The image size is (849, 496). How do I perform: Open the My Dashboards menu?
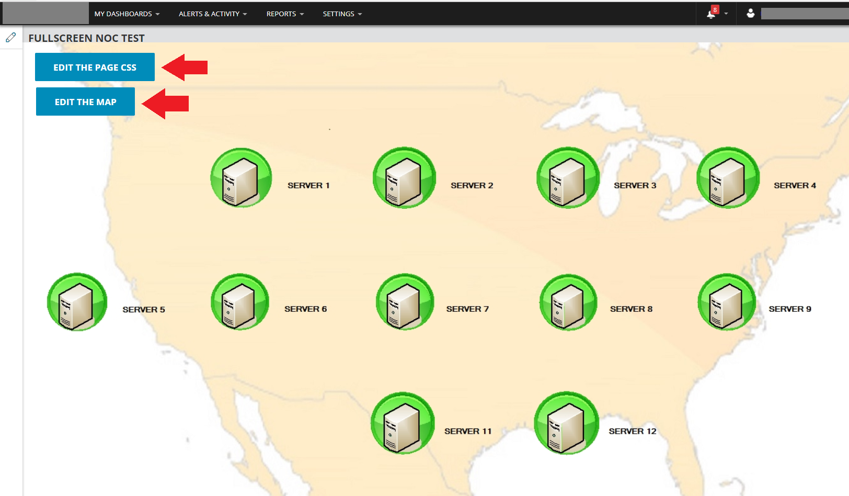[127, 14]
